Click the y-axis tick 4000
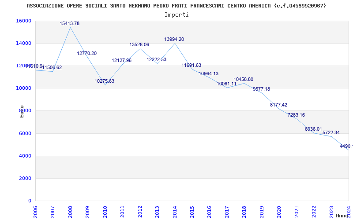Image resolution: width=353 pixels, height=220 pixels. click(25, 156)
